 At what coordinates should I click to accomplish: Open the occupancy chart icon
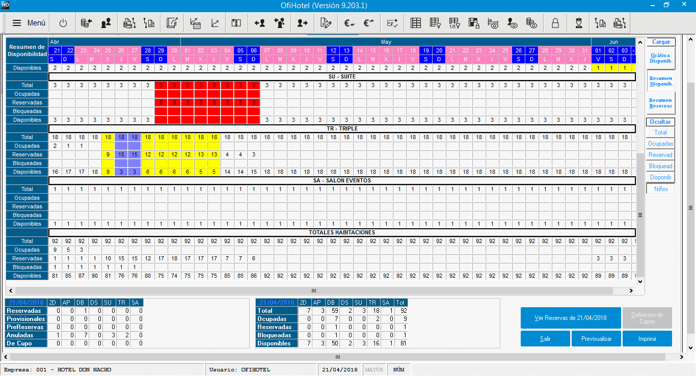point(215,23)
